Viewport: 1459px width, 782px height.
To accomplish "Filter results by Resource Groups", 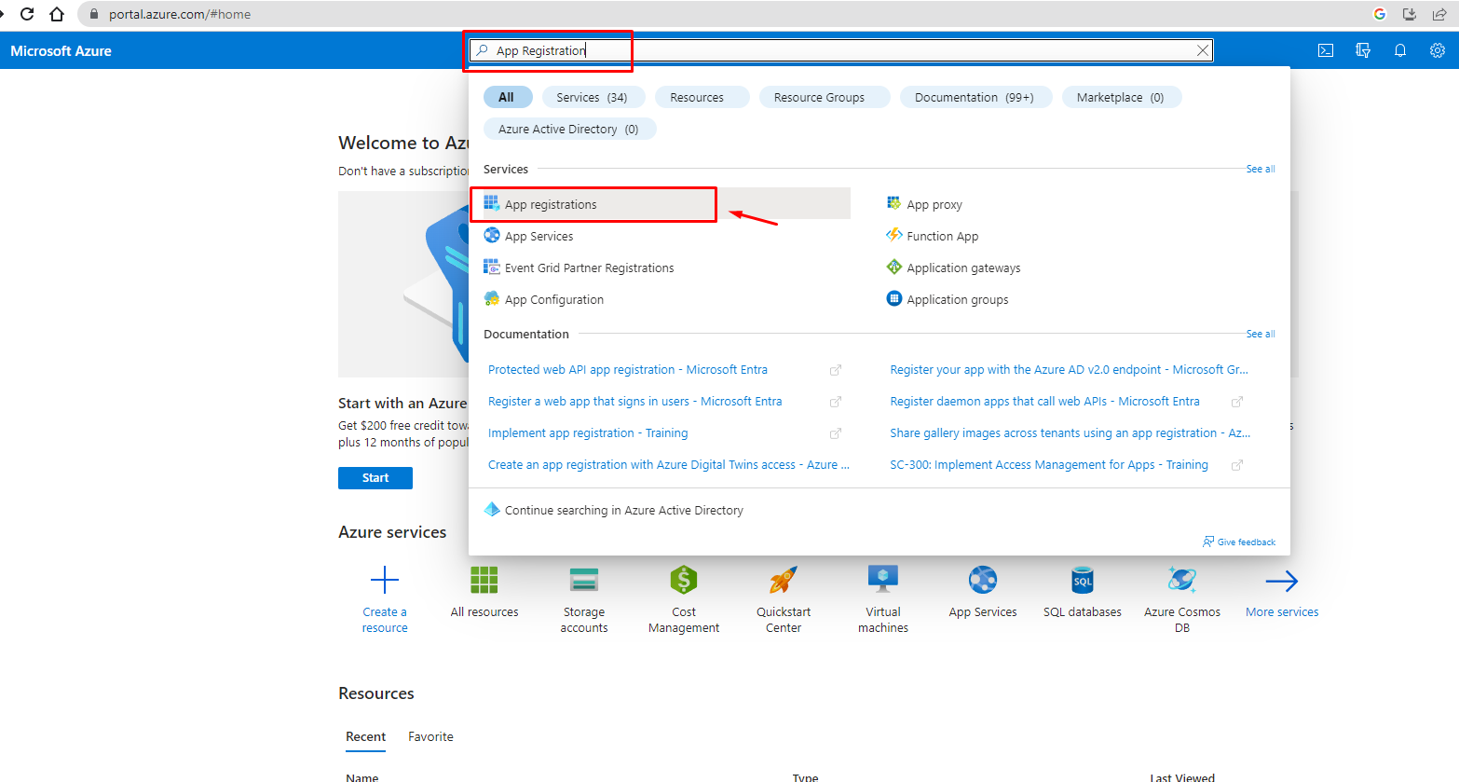I will point(825,97).
